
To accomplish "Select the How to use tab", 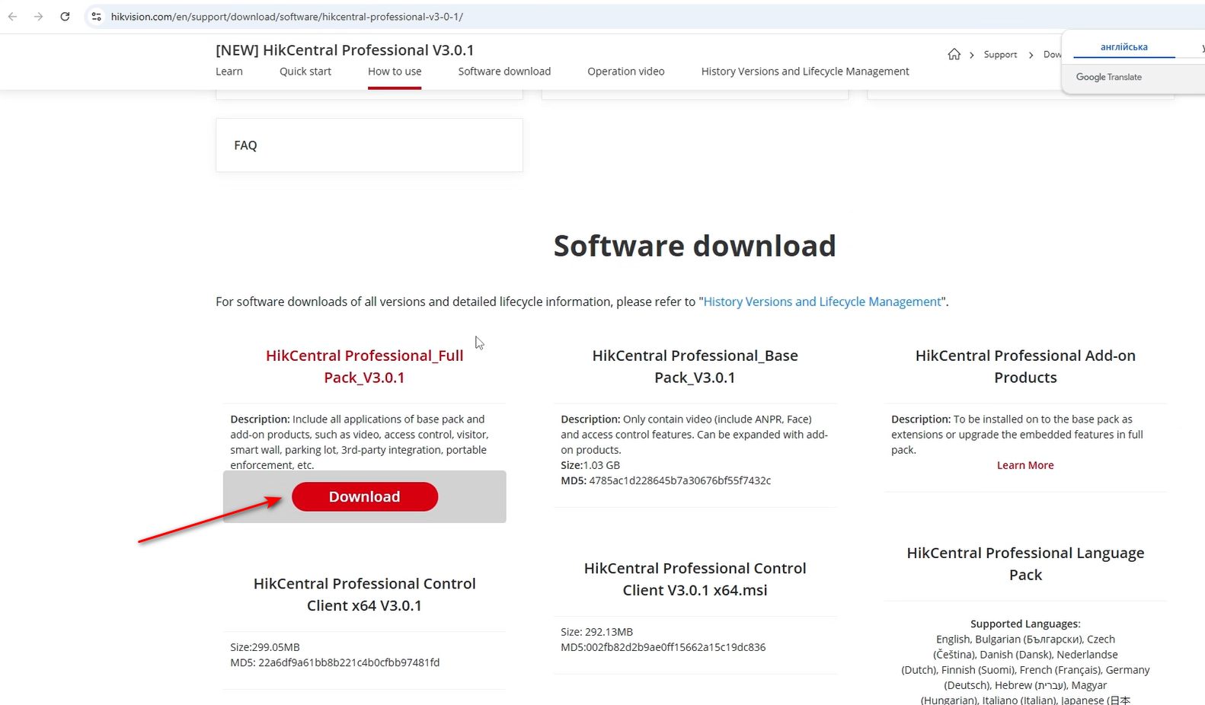I will [394, 72].
